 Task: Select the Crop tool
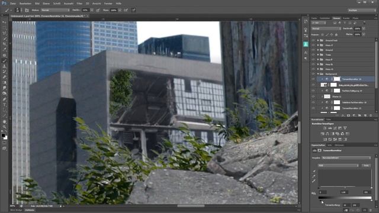4,44
